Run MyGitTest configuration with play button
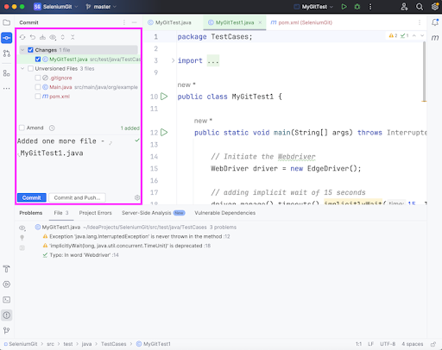 [x=344, y=7]
